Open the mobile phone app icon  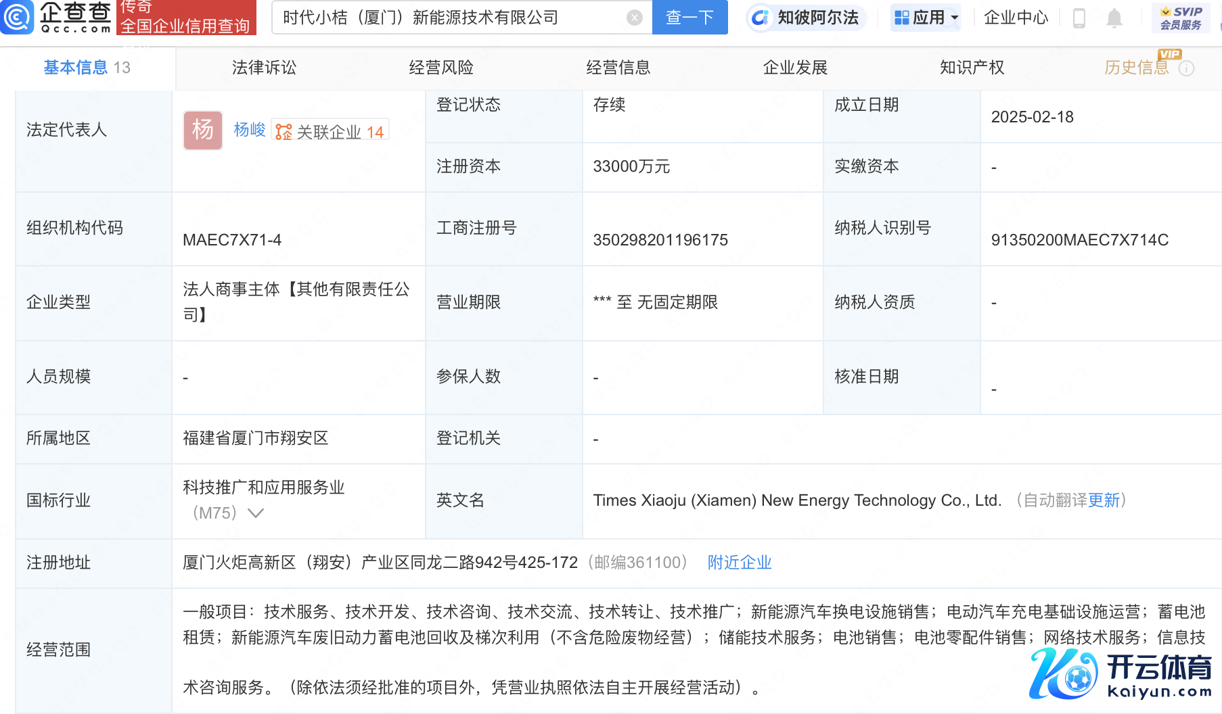(x=1079, y=18)
